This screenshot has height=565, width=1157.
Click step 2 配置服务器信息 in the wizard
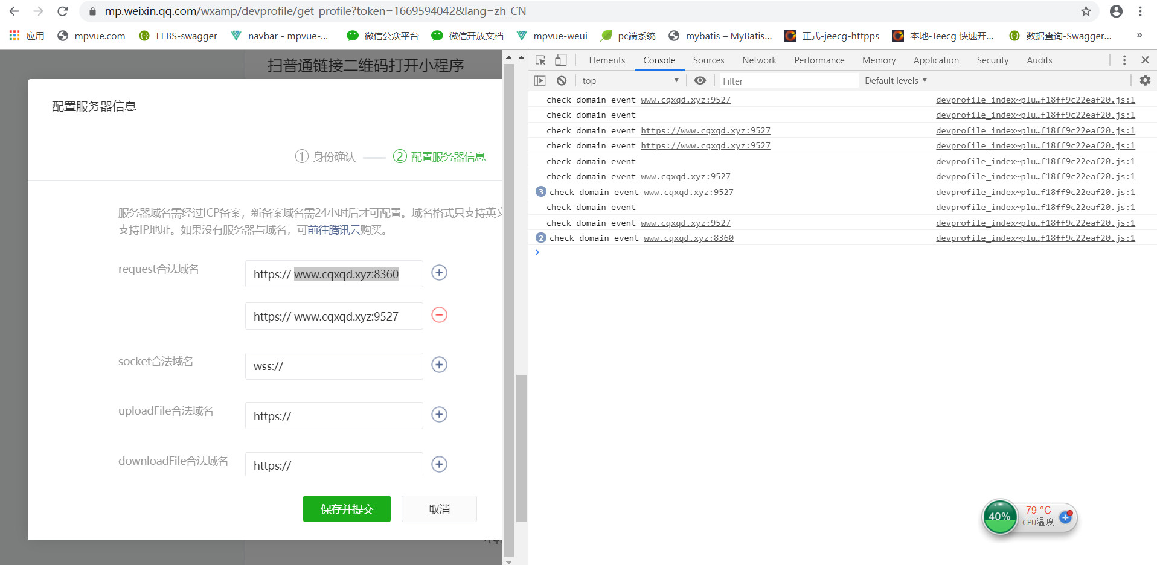point(439,157)
